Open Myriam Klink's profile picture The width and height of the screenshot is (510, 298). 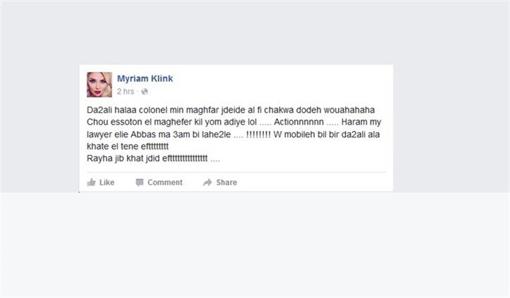pos(99,85)
